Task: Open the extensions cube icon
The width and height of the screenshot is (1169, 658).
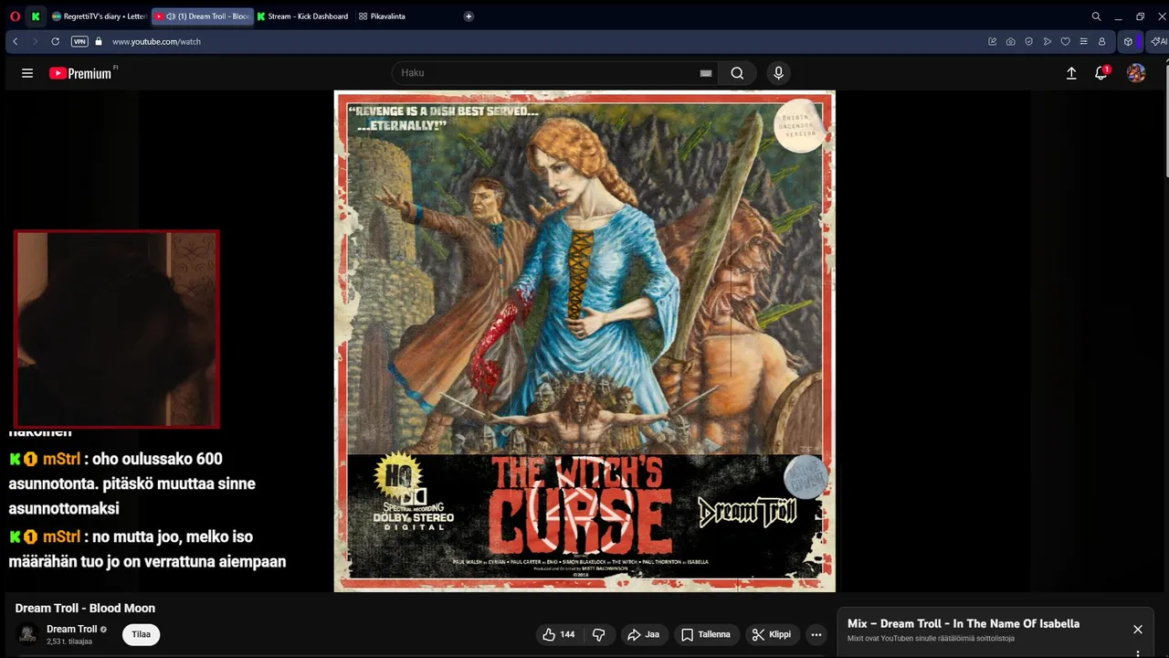Action: pyautogui.click(x=1128, y=41)
